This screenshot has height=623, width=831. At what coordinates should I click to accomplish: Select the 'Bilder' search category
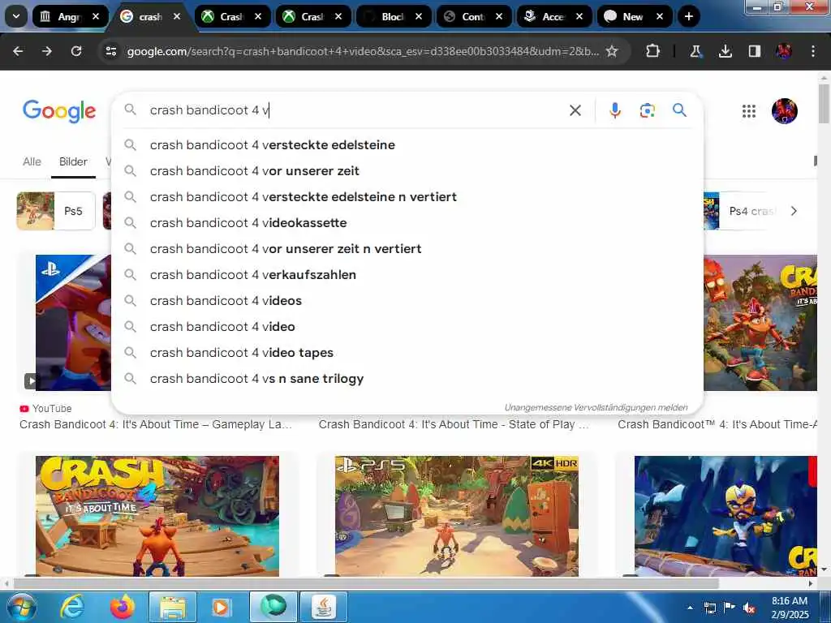73,161
